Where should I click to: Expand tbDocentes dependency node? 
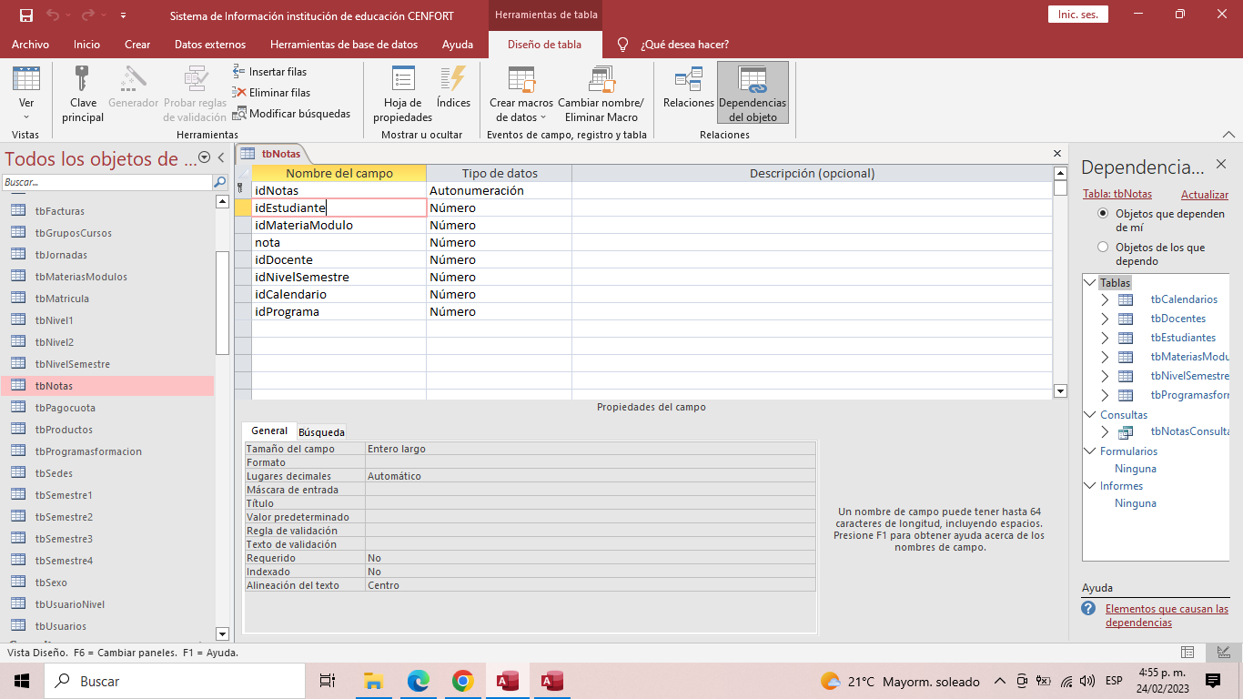(1105, 319)
